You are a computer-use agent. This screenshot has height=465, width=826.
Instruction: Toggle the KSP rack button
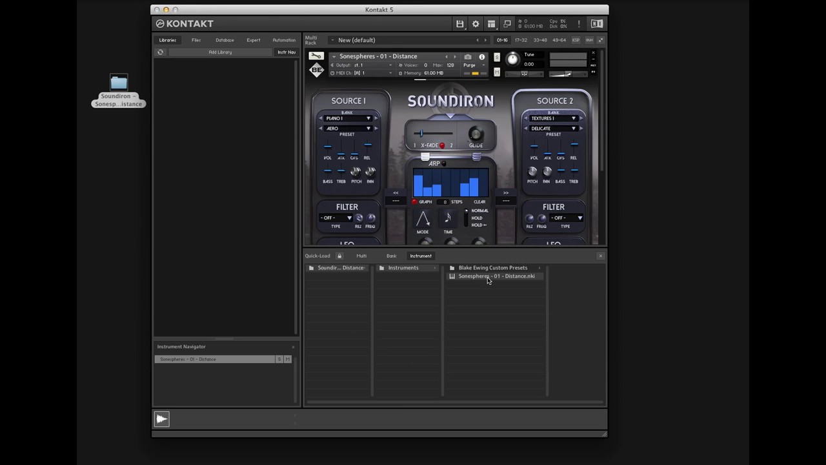tap(576, 40)
